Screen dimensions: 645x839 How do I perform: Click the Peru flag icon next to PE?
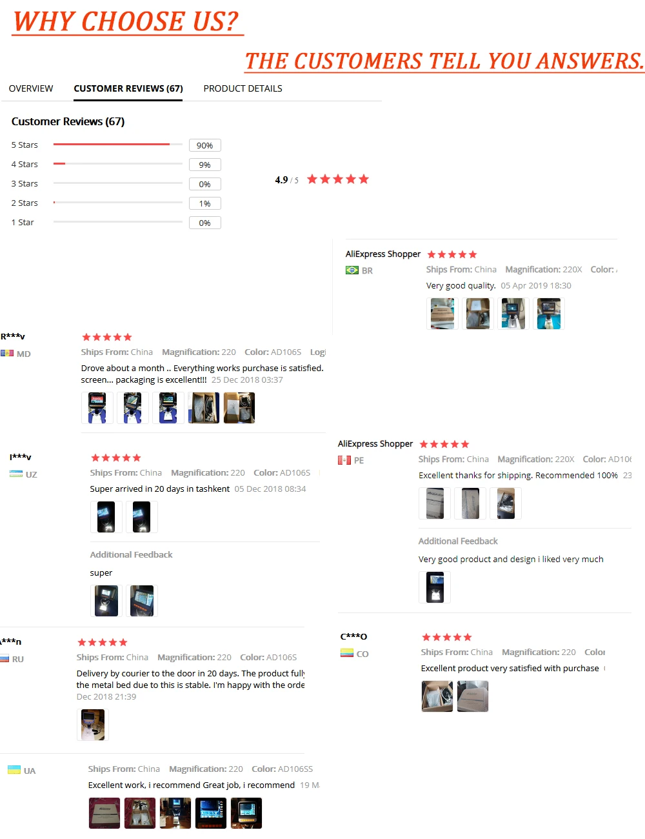pos(344,460)
